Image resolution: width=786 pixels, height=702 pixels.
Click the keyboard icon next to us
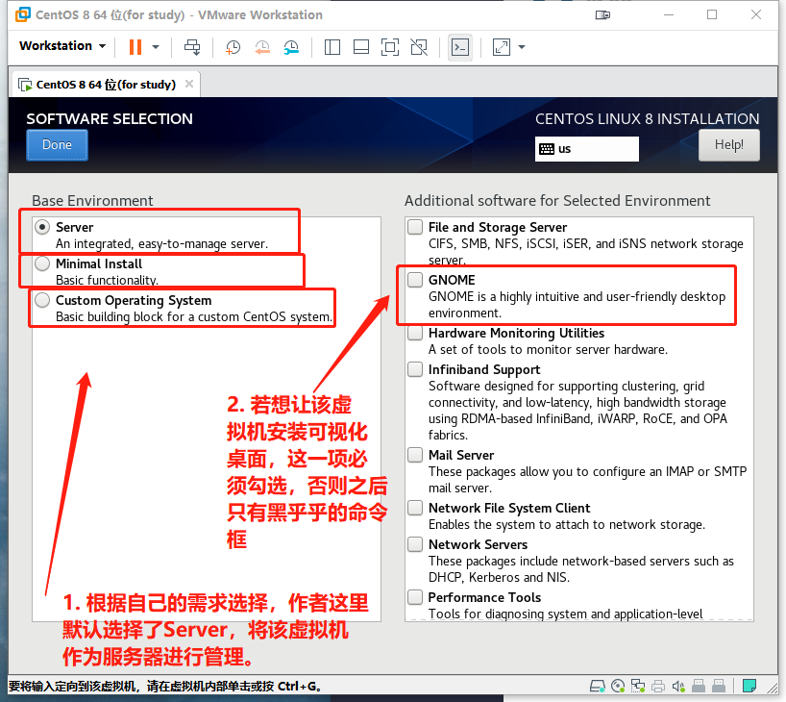(x=547, y=149)
